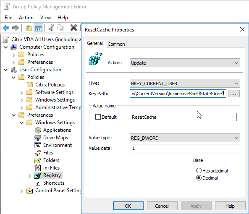Click the ResetCache value name field
This screenshot has width=249, height=214.
(183, 117)
